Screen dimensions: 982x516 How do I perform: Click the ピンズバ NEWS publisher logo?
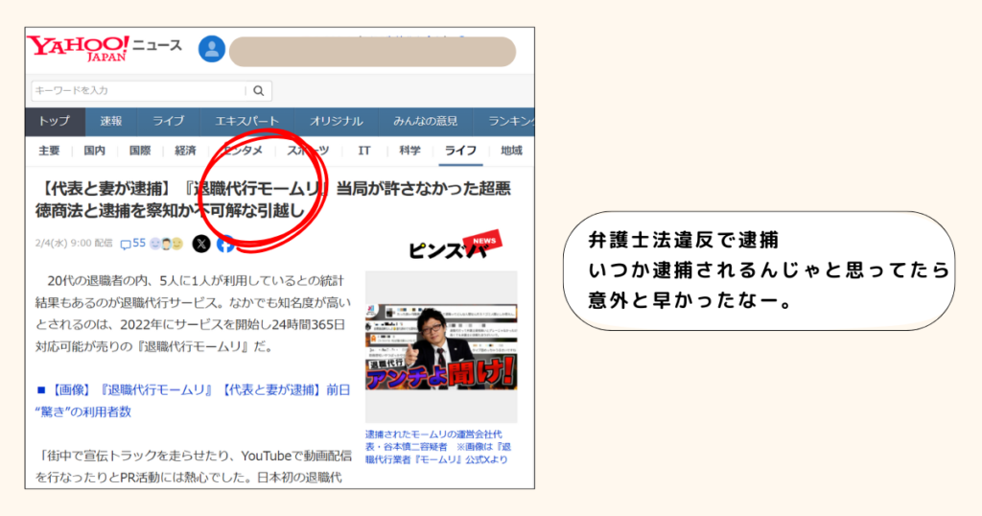(x=449, y=248)
